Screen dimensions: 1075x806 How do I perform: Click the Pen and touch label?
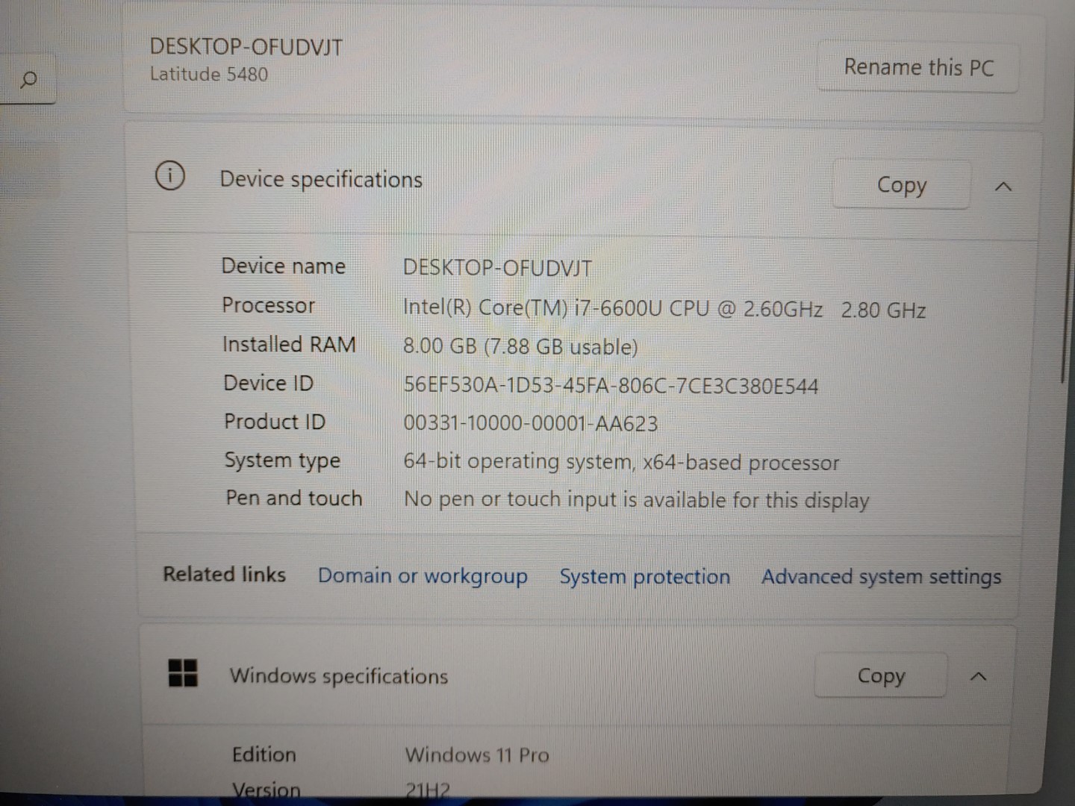[x=294, y=498]
